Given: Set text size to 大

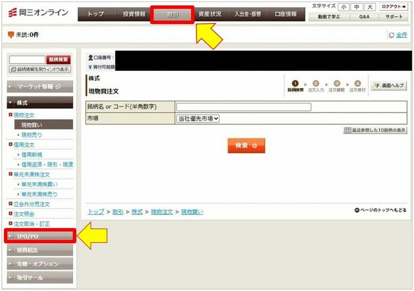Looking at the screenshot, I should click(370, 7).
